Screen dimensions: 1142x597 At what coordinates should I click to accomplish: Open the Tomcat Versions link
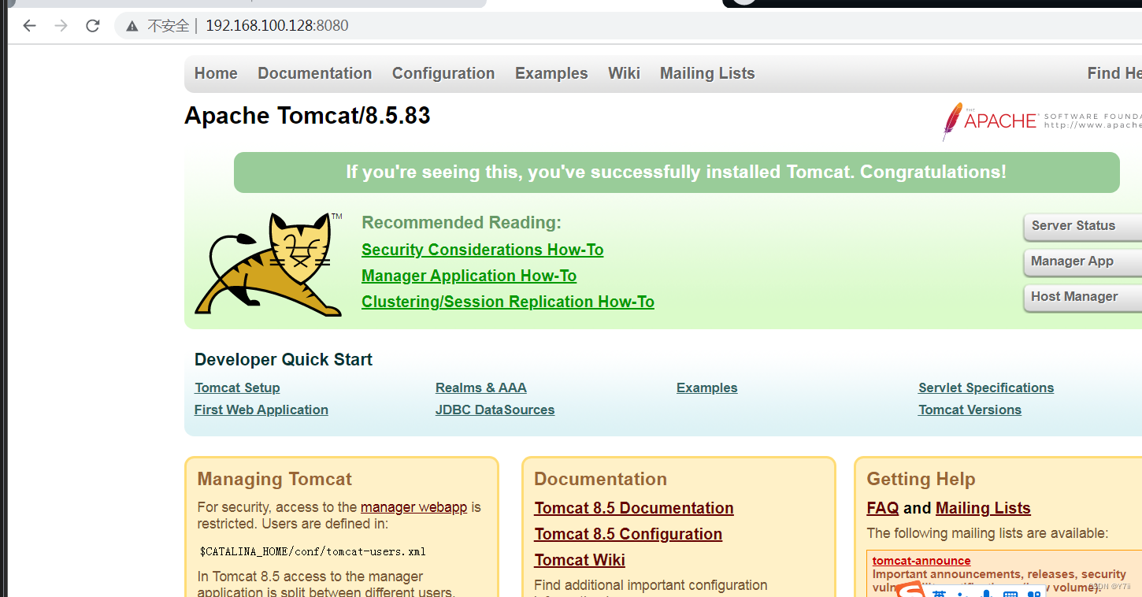click(970, 410)
